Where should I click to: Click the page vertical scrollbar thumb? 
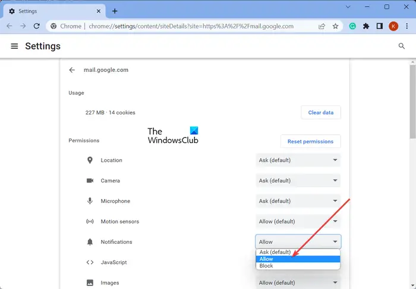coord(412,102)
